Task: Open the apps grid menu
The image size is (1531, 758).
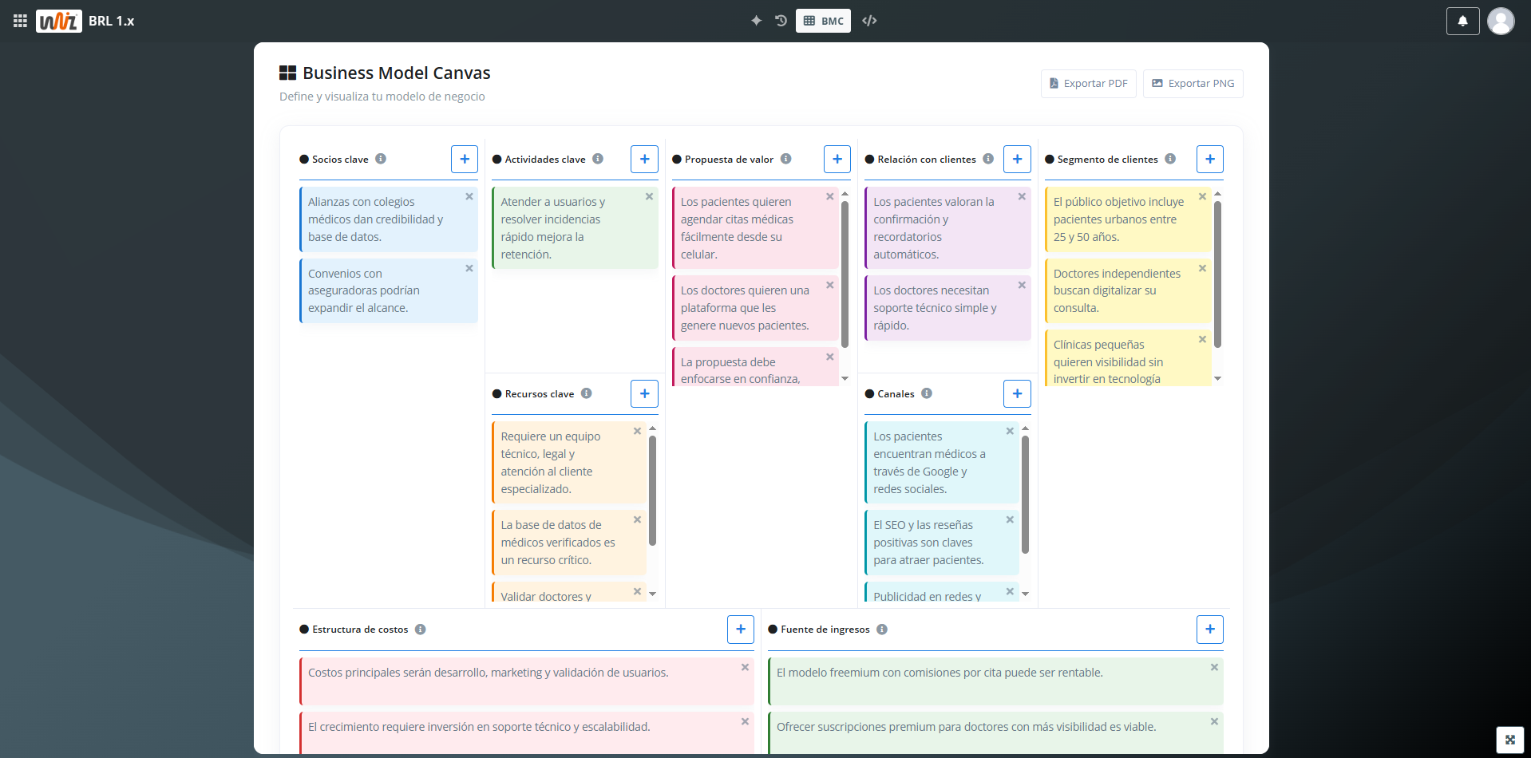Action: pos(20,21)
